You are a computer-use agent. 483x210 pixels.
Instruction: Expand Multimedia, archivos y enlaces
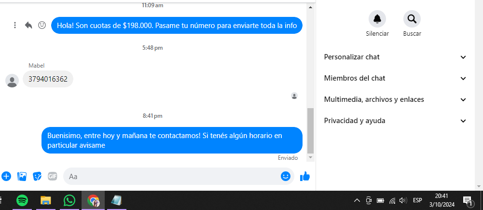395,99
